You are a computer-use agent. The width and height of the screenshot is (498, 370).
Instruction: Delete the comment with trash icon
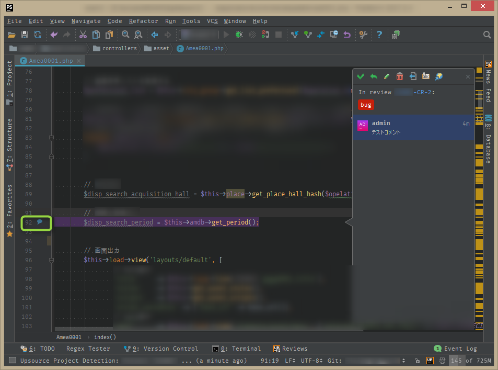pos(400,76)
